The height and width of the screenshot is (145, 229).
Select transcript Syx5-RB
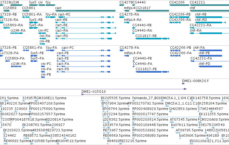coord(34,23)
